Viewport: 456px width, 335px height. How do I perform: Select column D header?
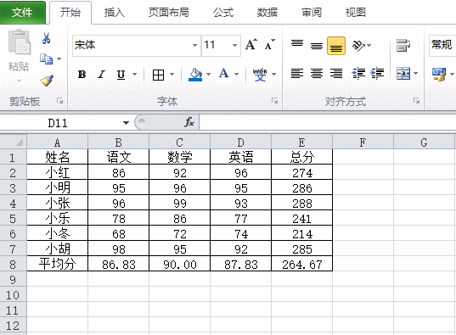(x=240, y=142)
